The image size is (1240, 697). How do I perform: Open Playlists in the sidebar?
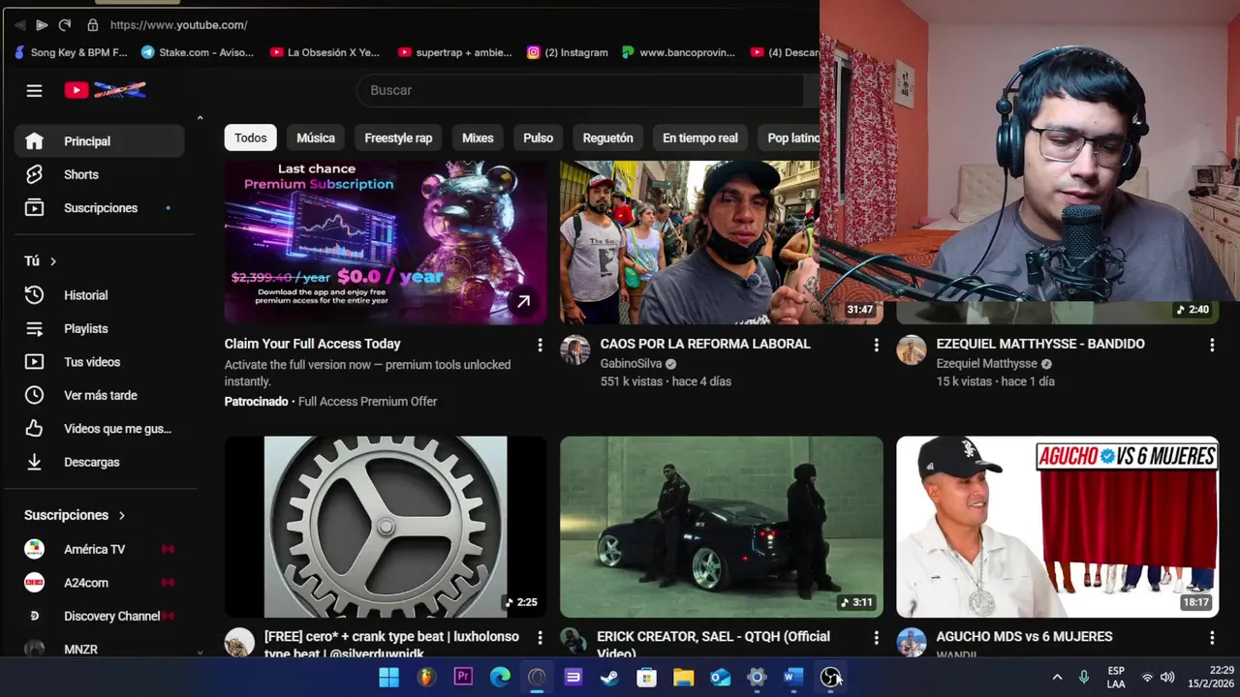coord(99,328)
